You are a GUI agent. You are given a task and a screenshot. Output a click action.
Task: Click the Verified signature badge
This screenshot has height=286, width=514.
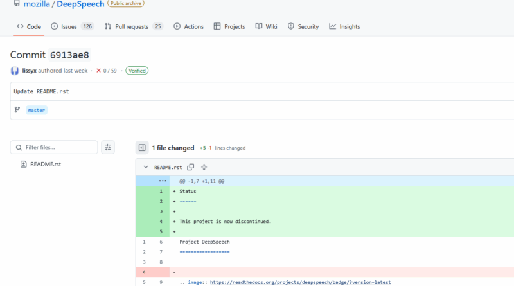click(137, 71)
